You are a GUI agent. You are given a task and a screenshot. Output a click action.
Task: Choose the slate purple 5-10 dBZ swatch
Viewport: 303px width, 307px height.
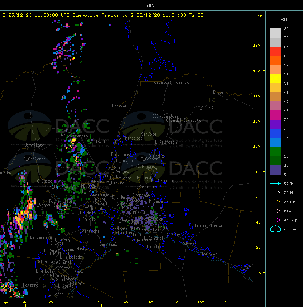275,170
